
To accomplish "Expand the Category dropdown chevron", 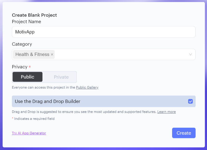I will pyautogui.click(x=190, y=54).
